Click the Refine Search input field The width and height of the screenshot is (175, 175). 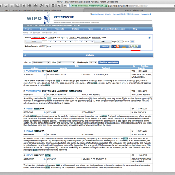coord(69,46)
